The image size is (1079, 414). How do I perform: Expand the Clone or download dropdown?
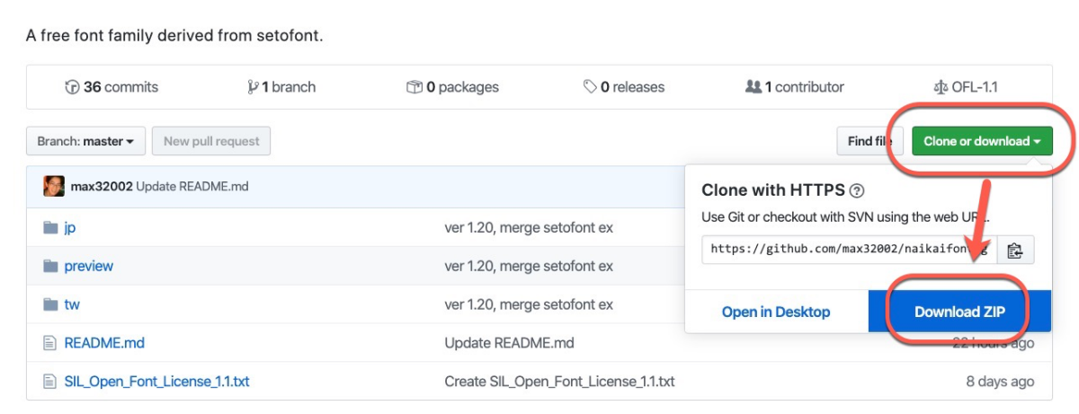(x=982, y=141)
